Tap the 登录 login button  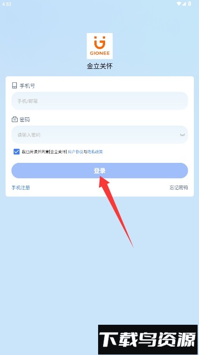(99, 170)
